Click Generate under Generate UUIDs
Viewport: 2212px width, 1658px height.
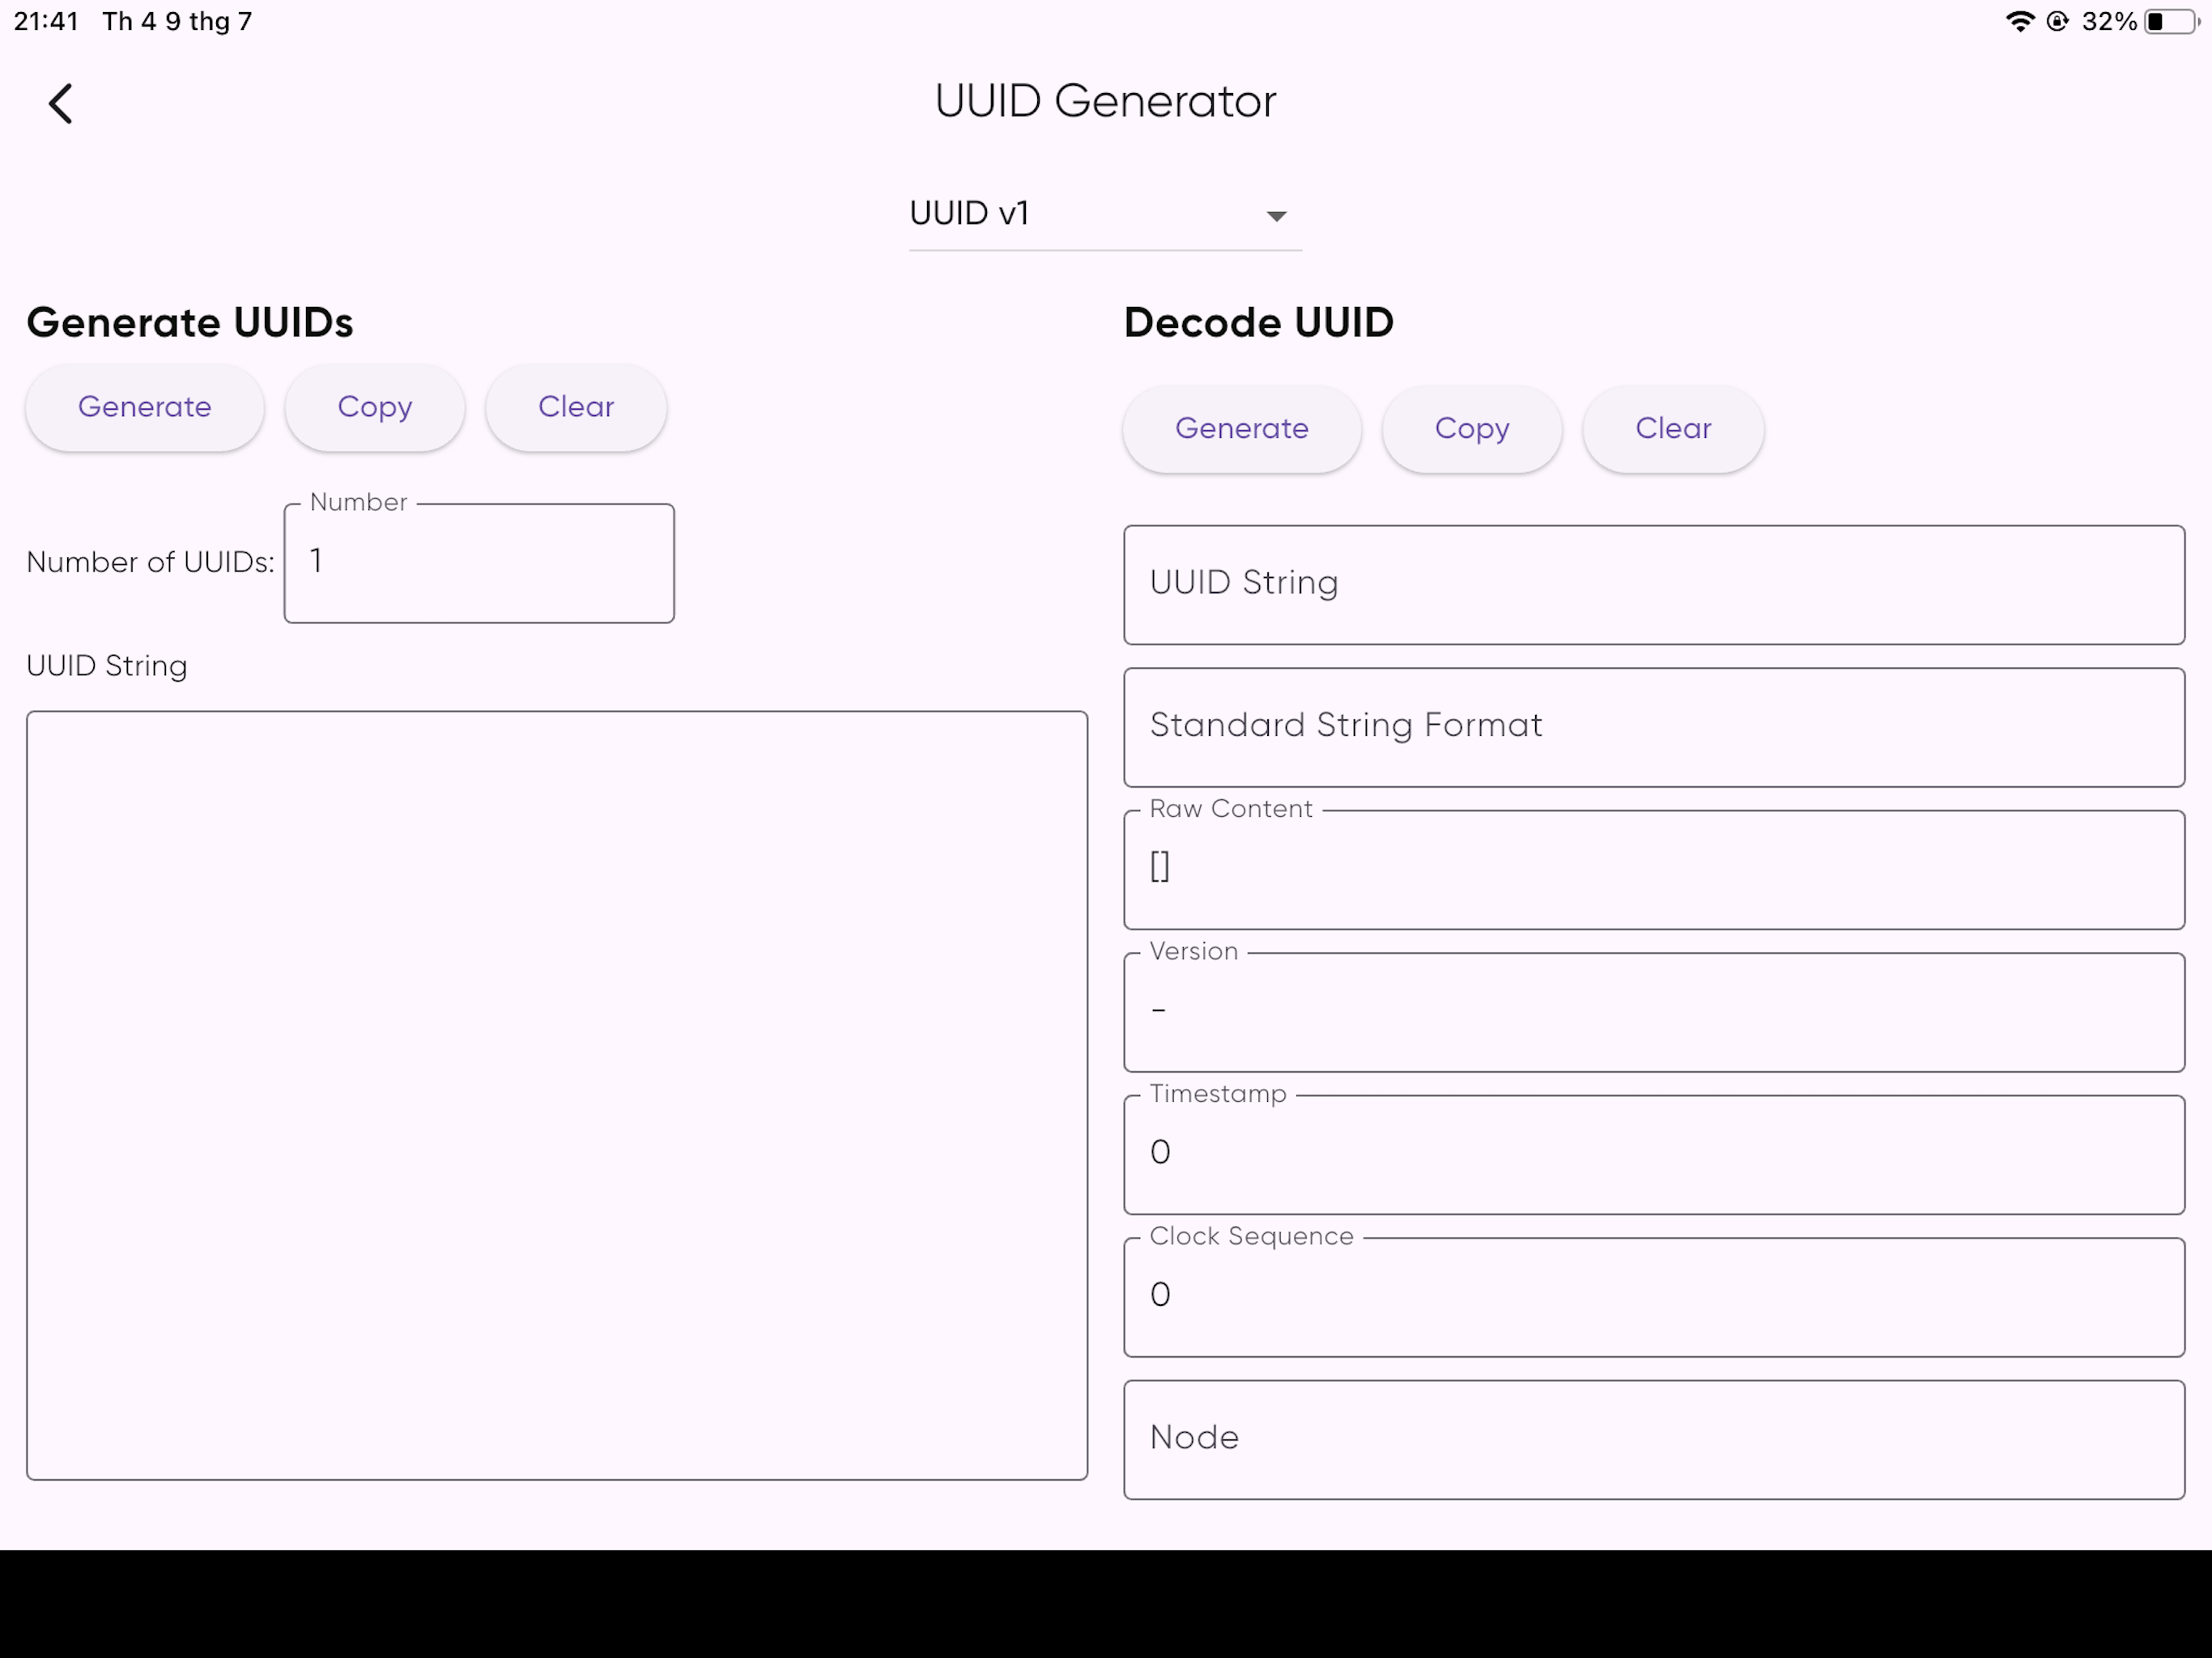(145, 407)
